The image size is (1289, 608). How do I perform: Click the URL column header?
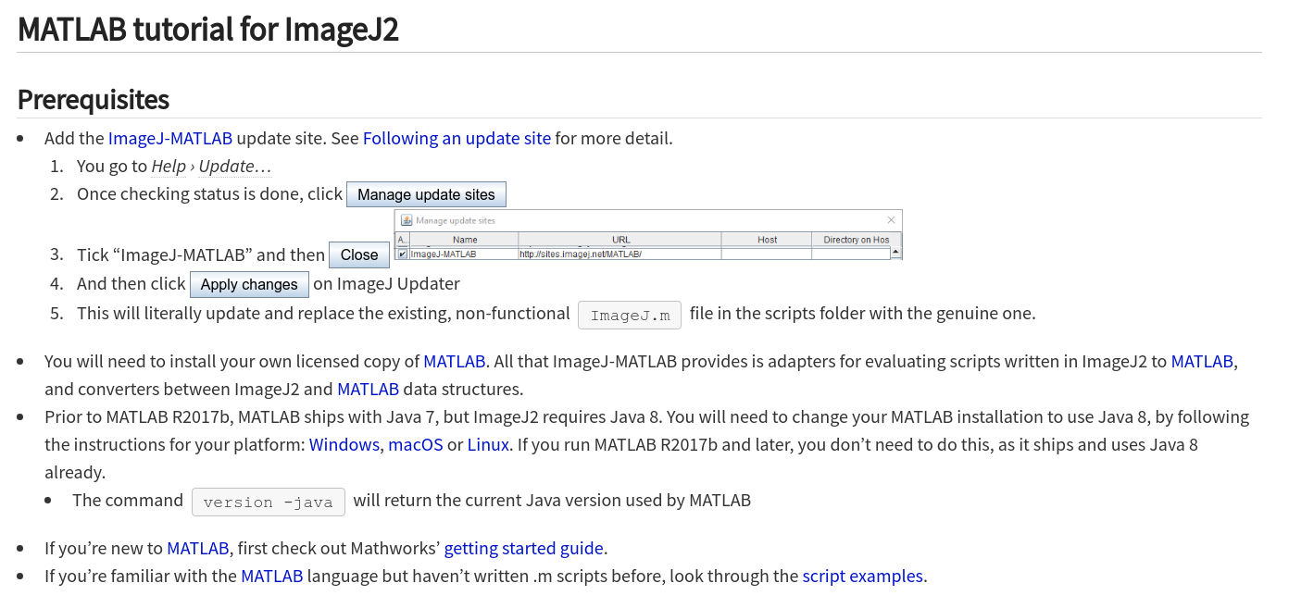coord(620,239)
